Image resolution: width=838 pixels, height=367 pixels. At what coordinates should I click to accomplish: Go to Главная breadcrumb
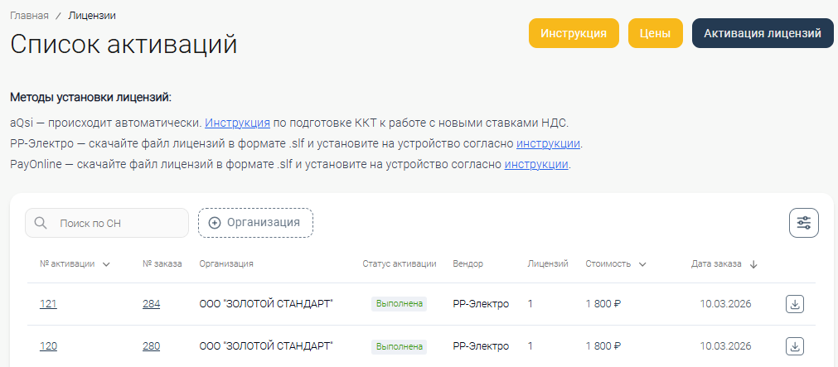tap(29, 16)
